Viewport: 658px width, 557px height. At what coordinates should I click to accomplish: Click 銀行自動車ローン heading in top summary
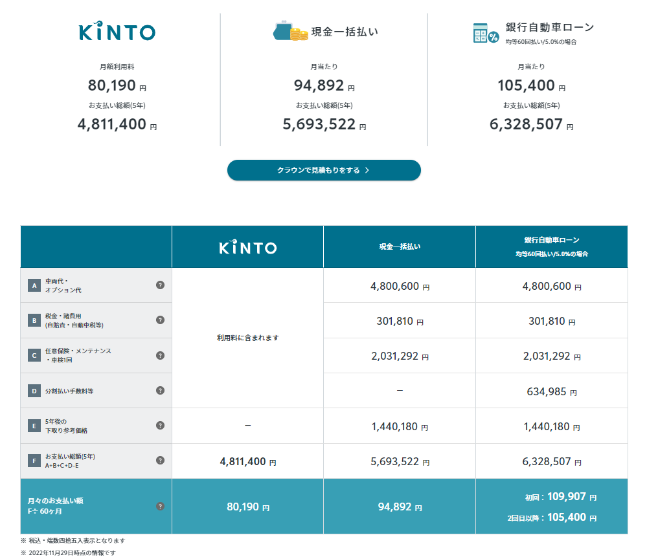tap(550, 27)
